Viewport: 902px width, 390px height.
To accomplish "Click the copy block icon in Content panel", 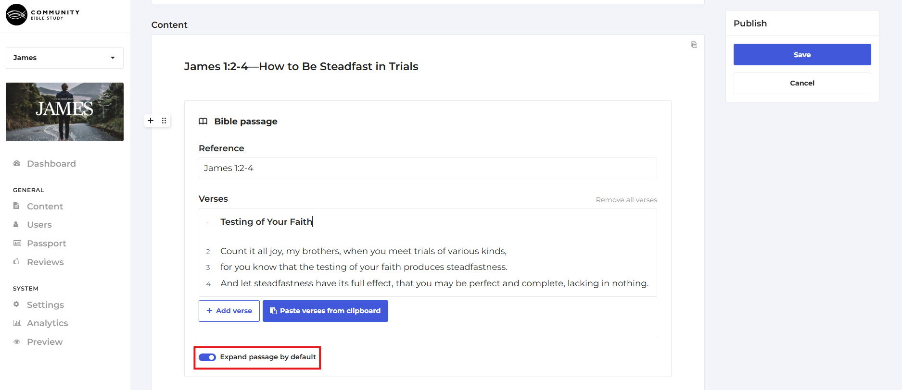I will pos(694,45).
